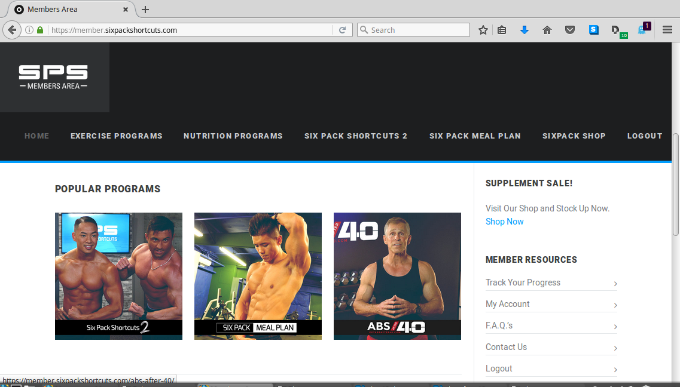Reload the page with the refresh icon
The image size is (680, 387).
click(342, 30)
